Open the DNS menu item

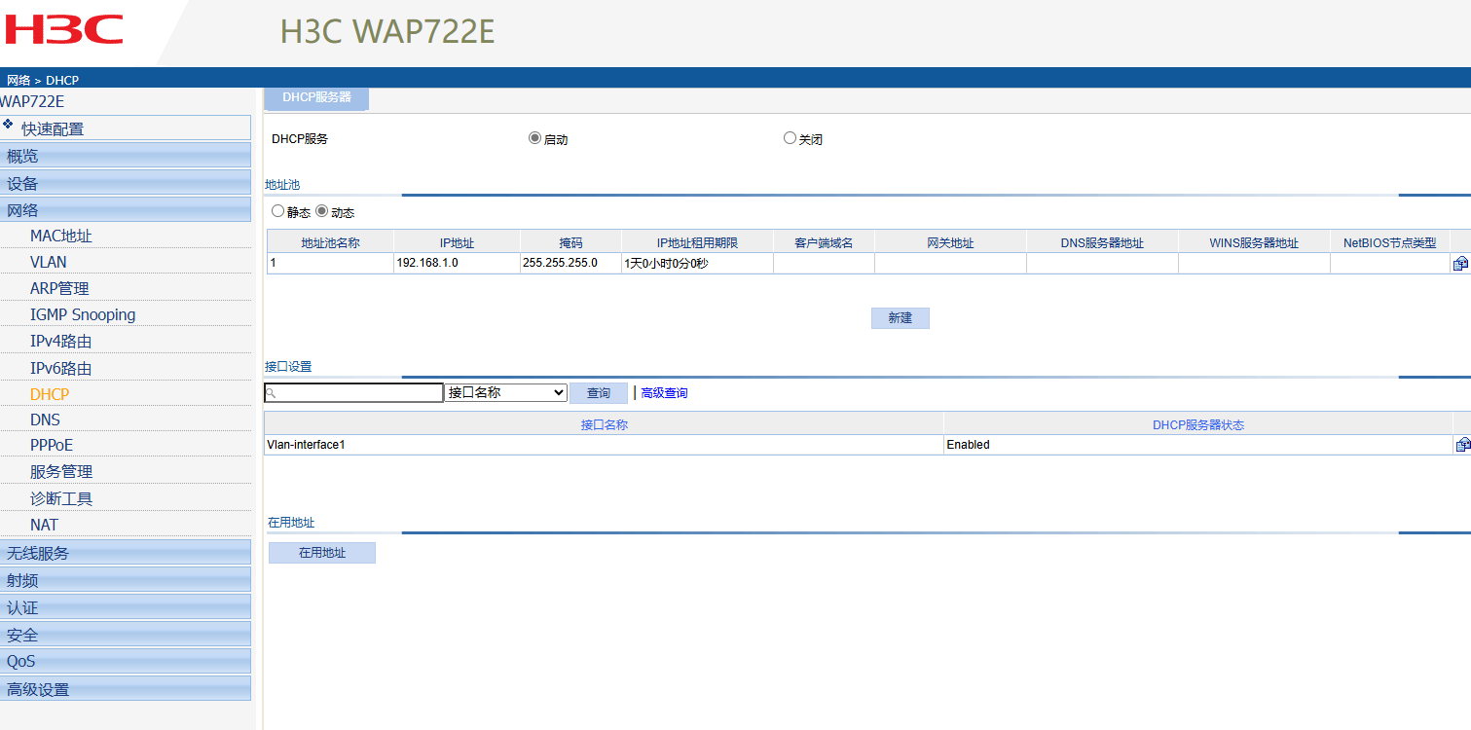(45, 420)
